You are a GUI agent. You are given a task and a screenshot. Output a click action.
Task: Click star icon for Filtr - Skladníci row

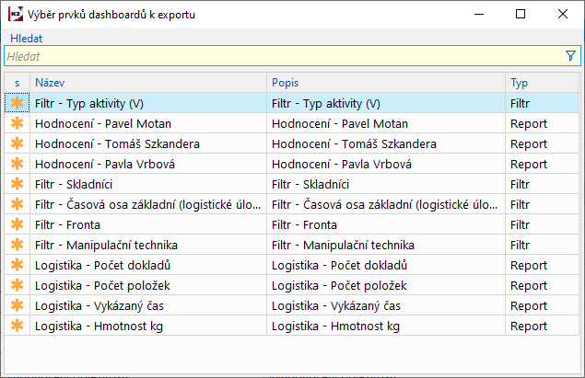17,184
